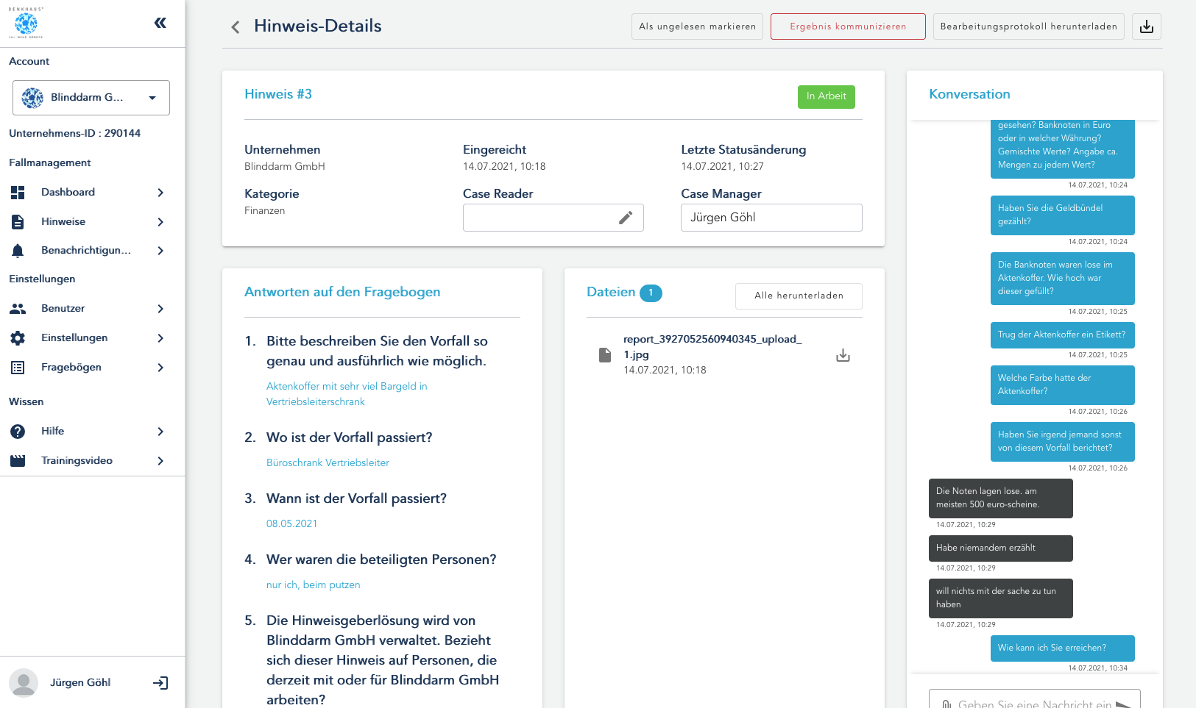The height and width of the screenshot is (708, 1196).
Task: Click the Hilfe question mark icon
Action: [x=18, y=432]
